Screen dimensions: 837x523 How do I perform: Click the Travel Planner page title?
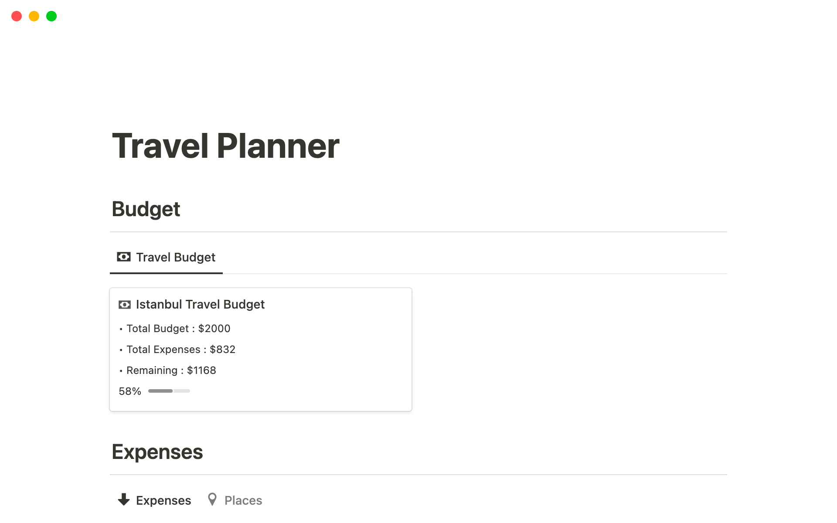point(225,146)
